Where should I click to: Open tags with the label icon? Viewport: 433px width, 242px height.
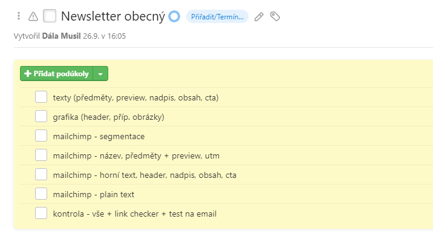(x=275, y=16)
